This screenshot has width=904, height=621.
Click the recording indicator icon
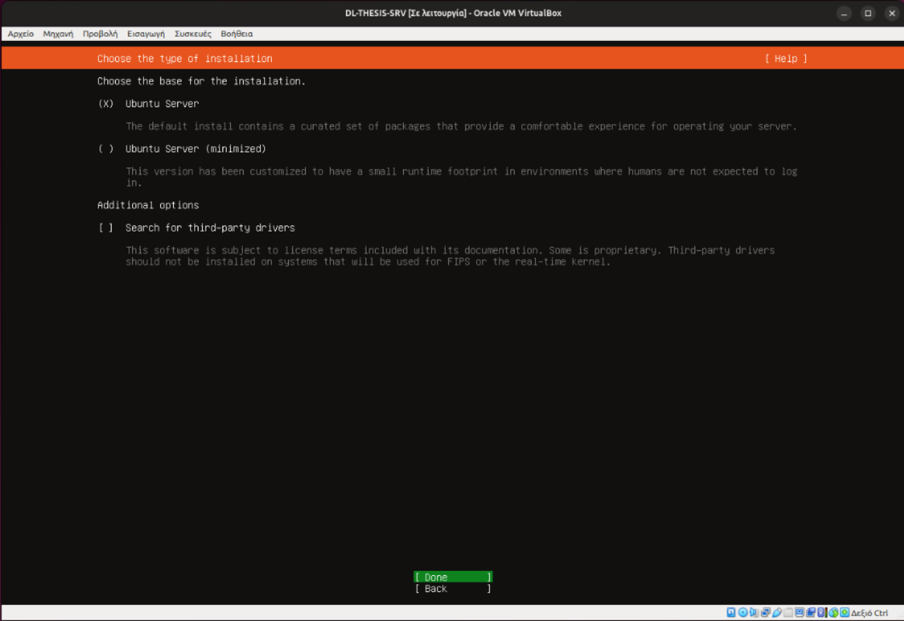coord(811,613)
